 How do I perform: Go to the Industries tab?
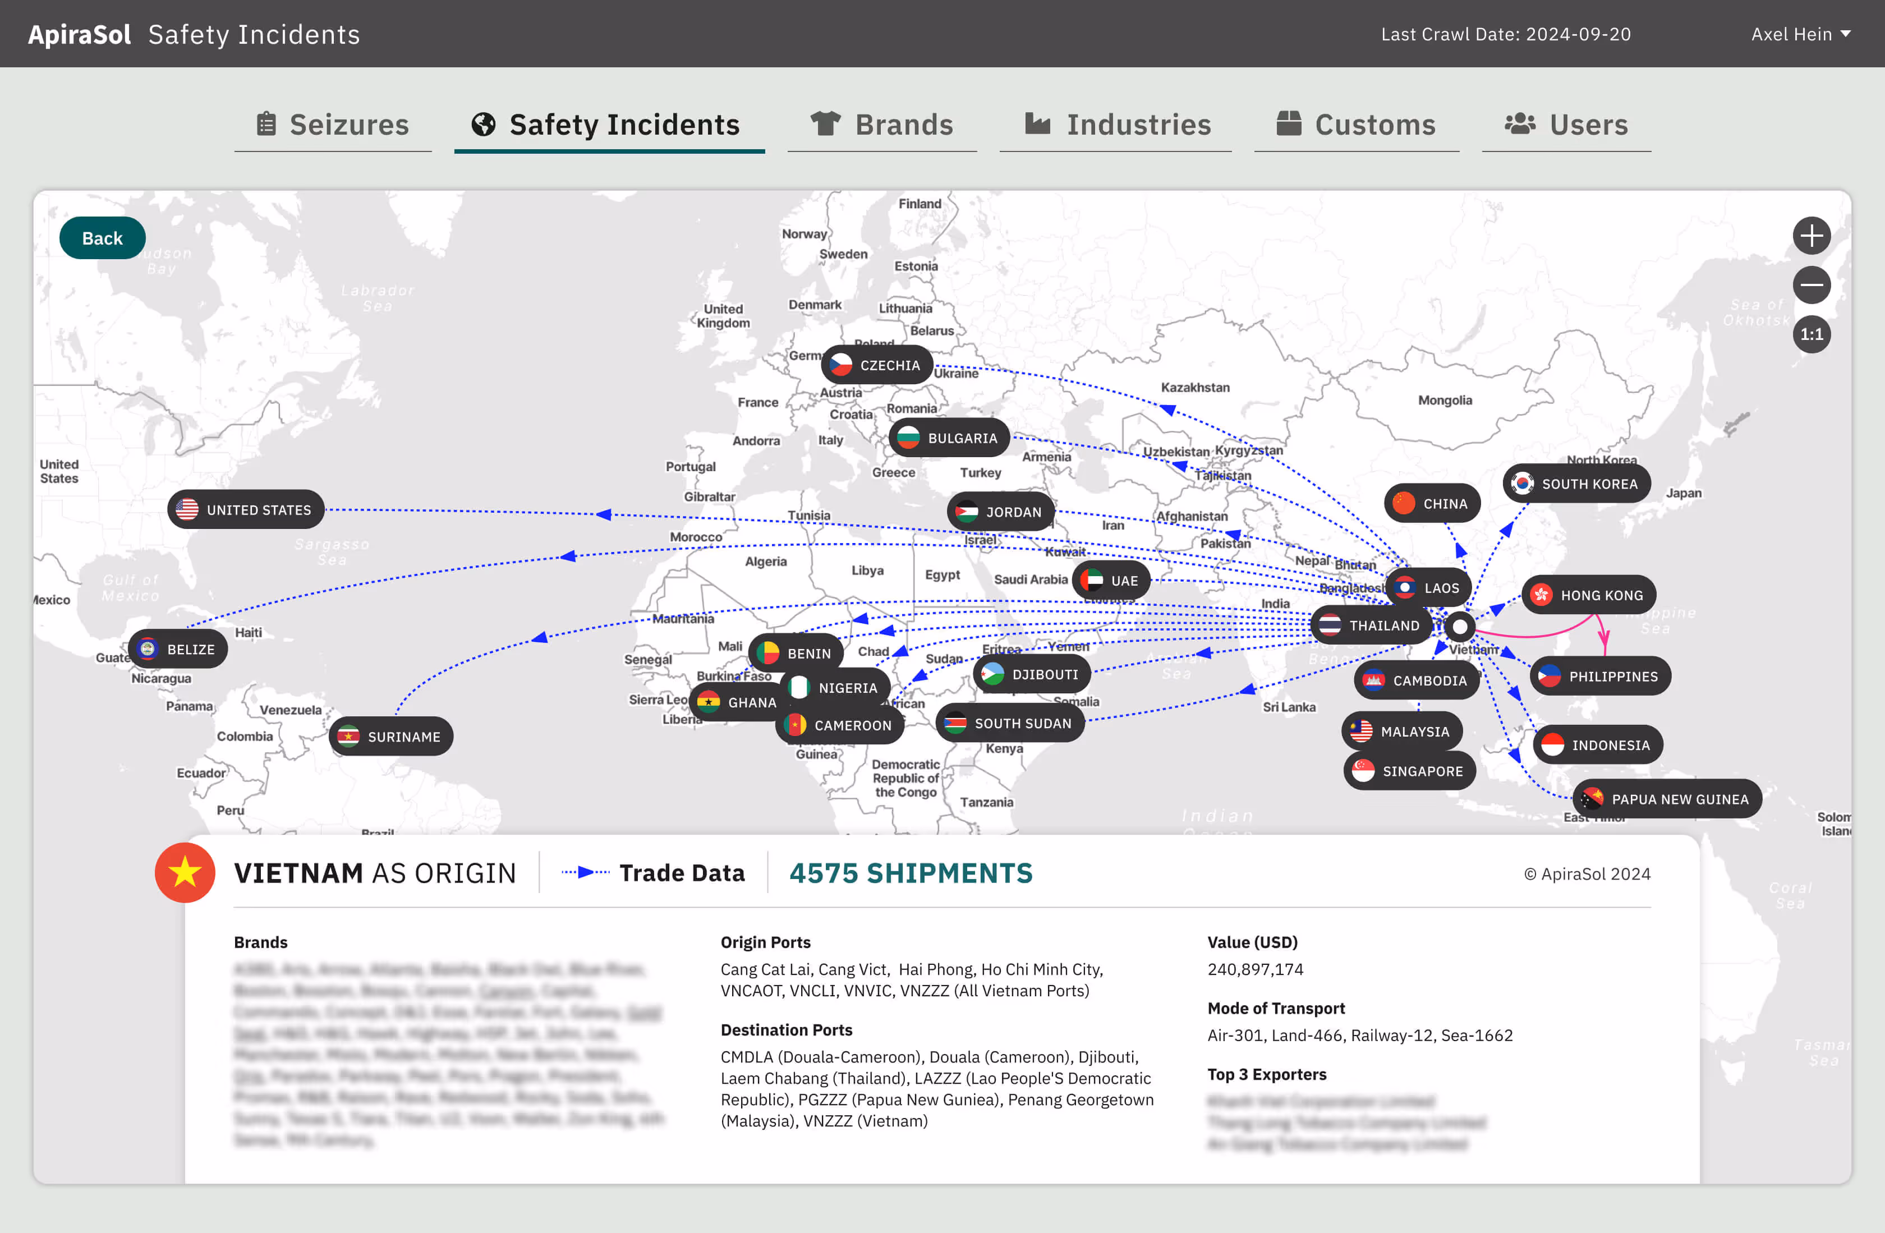point(1117,125)
